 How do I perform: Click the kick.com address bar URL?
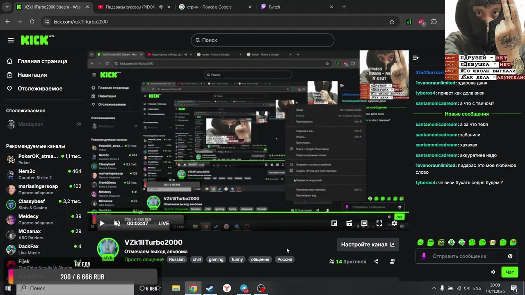pos(81,22)
